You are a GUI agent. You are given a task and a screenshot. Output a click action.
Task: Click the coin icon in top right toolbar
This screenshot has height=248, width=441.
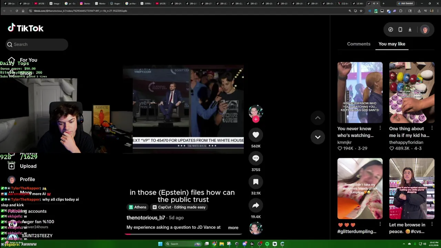391,30
